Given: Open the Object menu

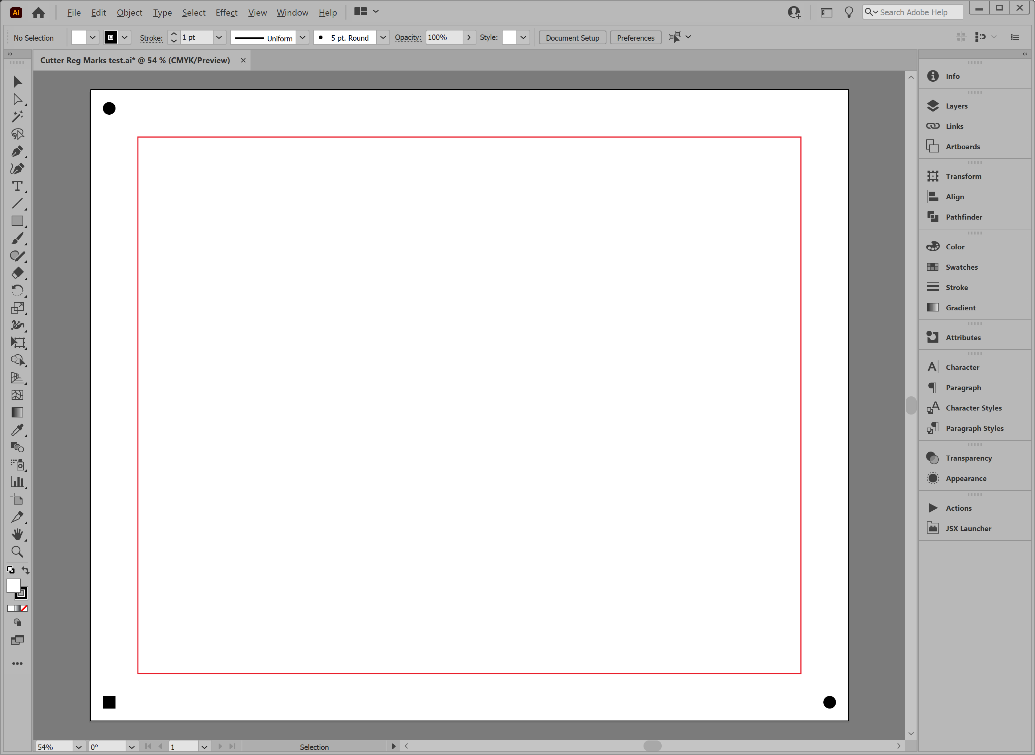Looking at the screenshot, I should [x=129, y=12].
